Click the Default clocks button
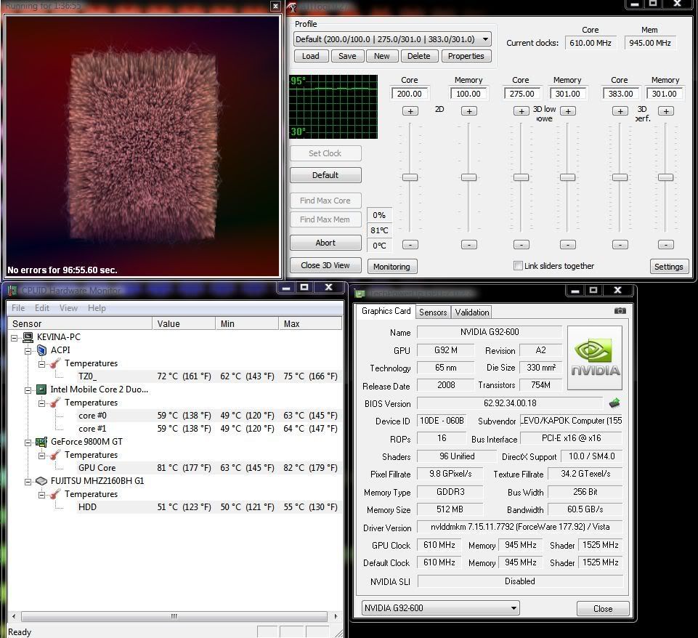The width and height of the screenshot is (698, 638). click(x=325, y=175)
